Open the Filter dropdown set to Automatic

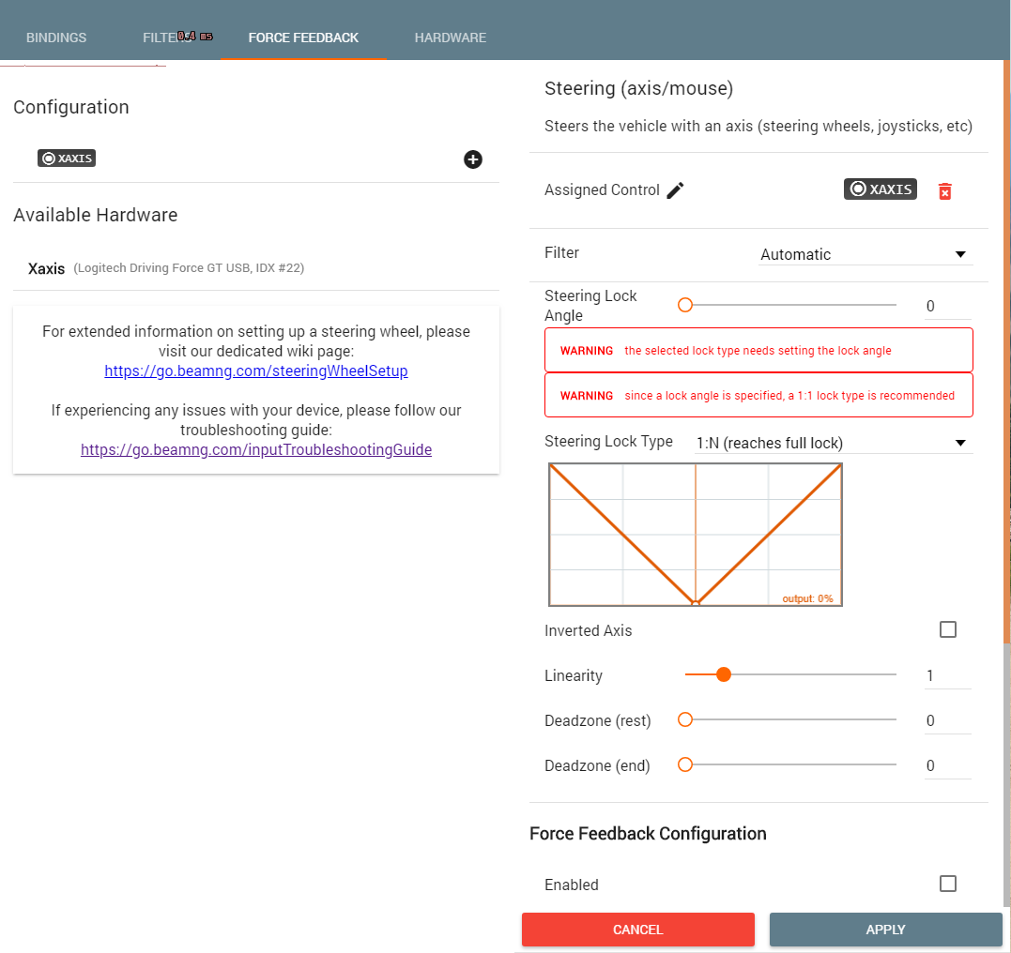[x=865, y=254]
